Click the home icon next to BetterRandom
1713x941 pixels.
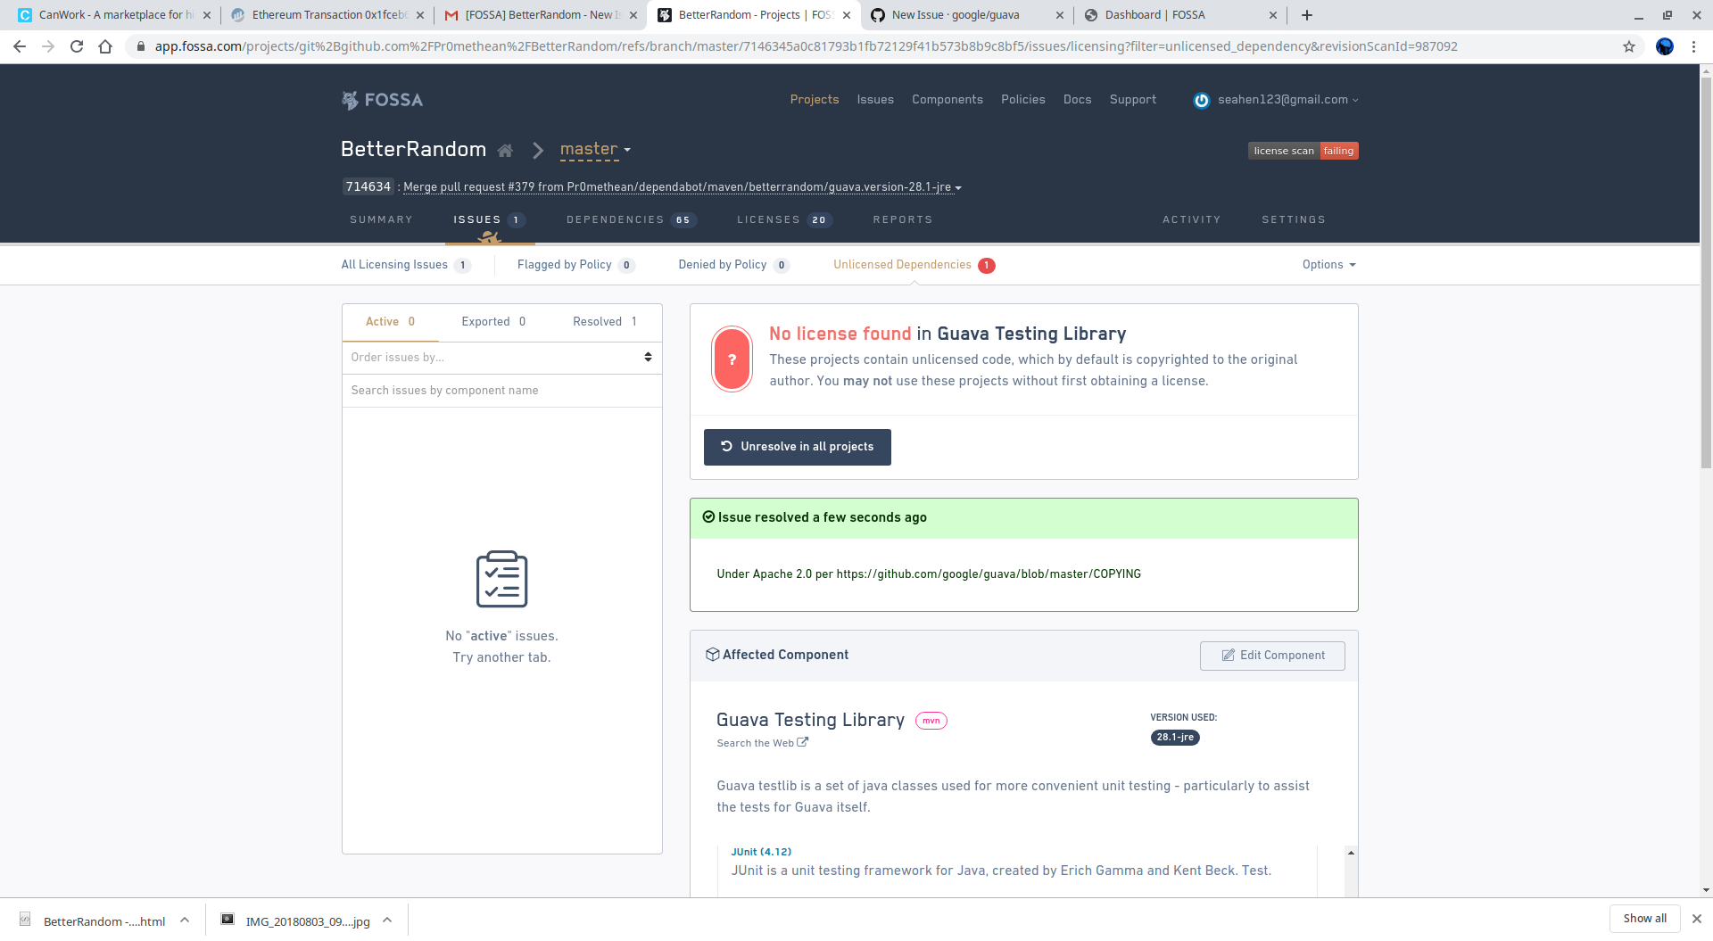(x=505, y=151)
